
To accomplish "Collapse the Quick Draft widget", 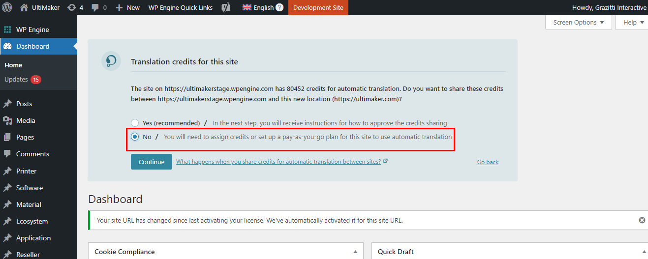I will (644, 252).
